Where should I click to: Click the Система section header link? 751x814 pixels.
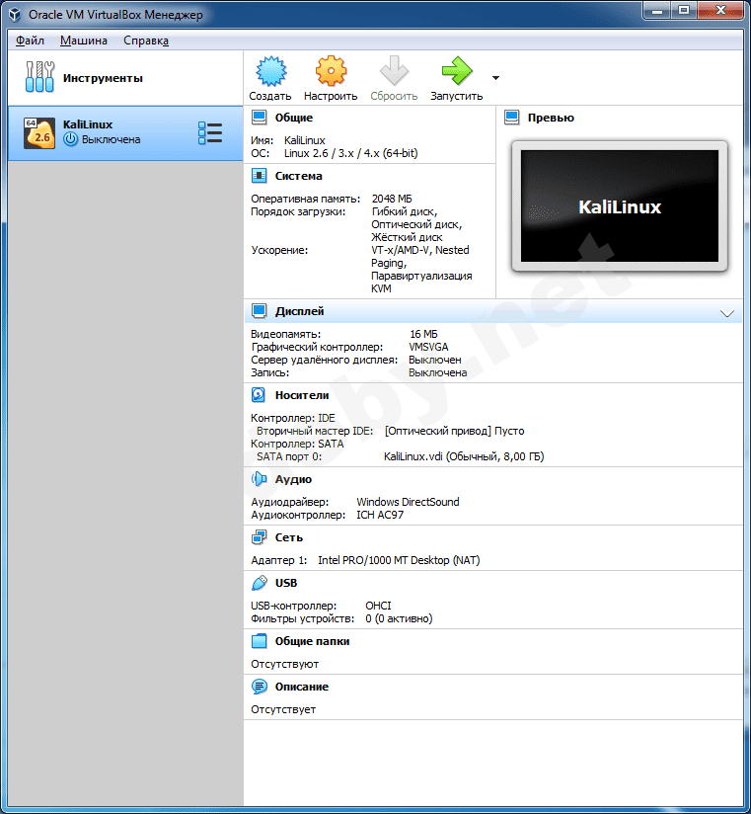coord(298,176)
